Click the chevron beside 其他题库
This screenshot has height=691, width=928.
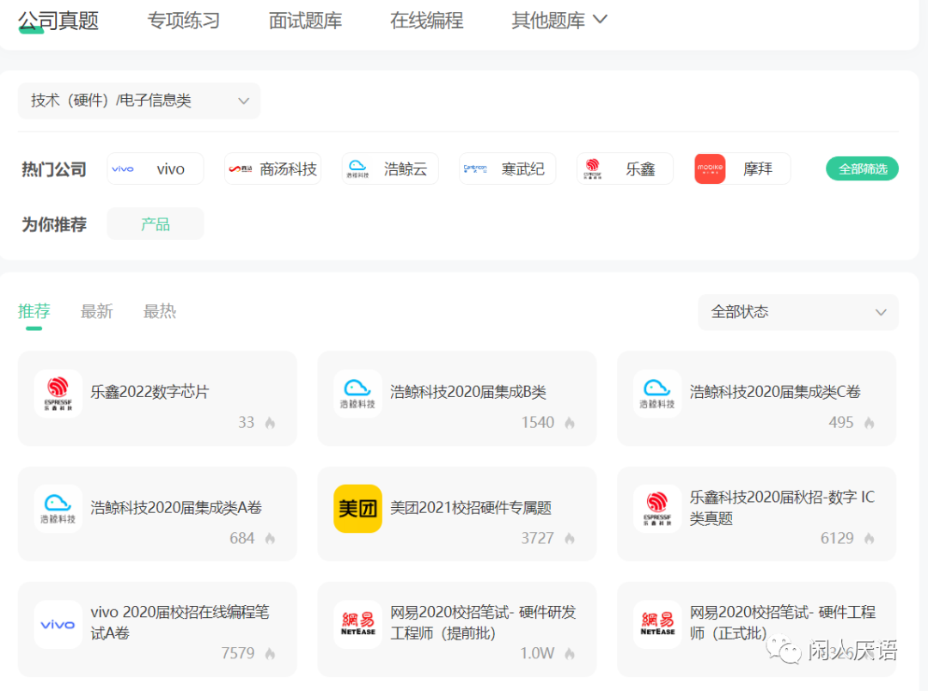(x=600, y=20)
